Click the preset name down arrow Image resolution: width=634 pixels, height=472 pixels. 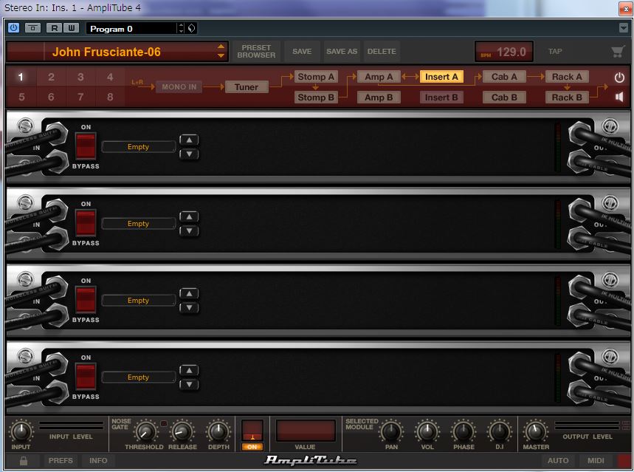pyautogui.click(x=220, y=55)
